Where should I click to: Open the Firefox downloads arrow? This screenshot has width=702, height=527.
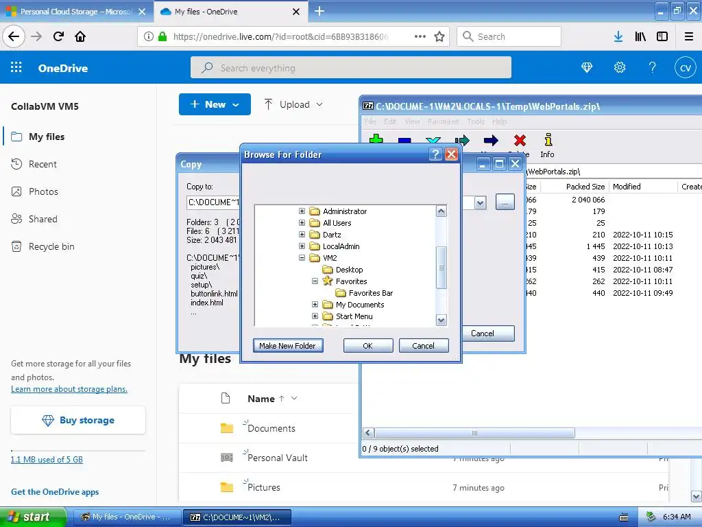[618, 36]
